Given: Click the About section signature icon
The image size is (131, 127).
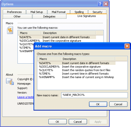Looking at the screenshot, I should pos(10,81).
